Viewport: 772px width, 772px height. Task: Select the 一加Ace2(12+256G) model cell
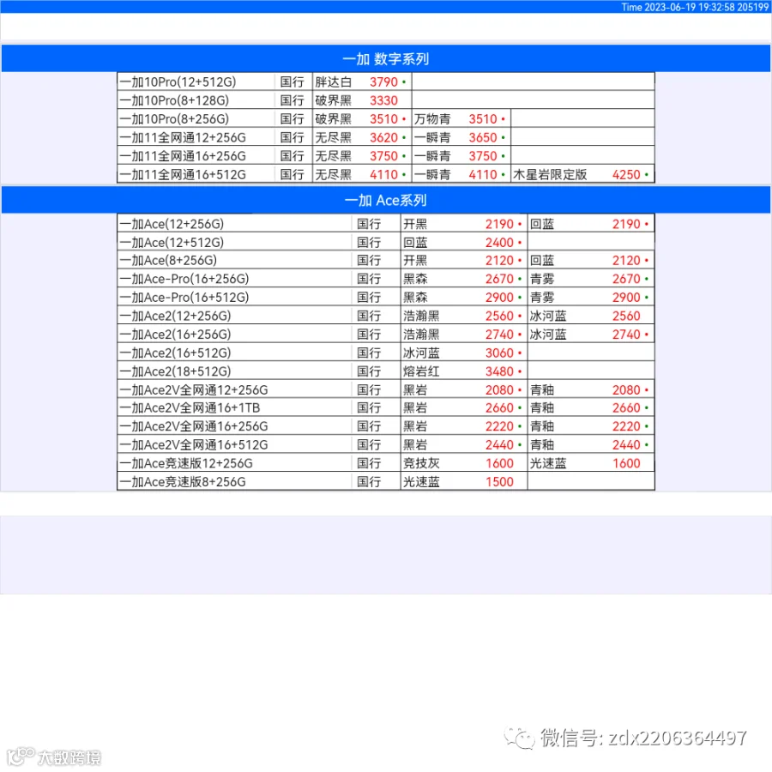point(234,316)
